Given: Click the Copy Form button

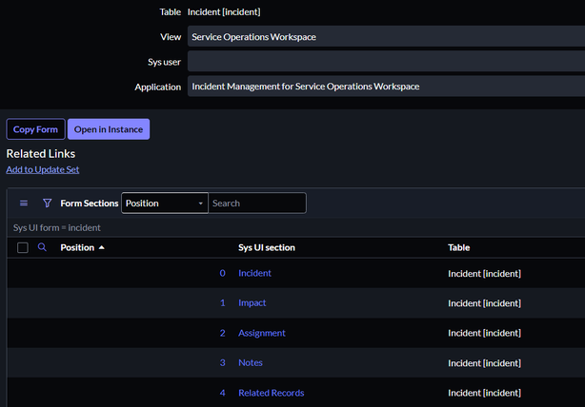Looking at the screenshot, I should (x=35, y=129).
